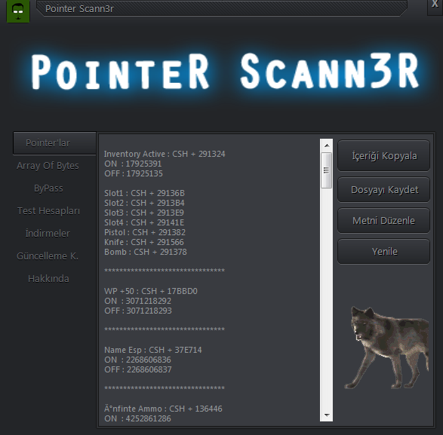Click the vertical scrollbar thumb

(x=326, y=170)
